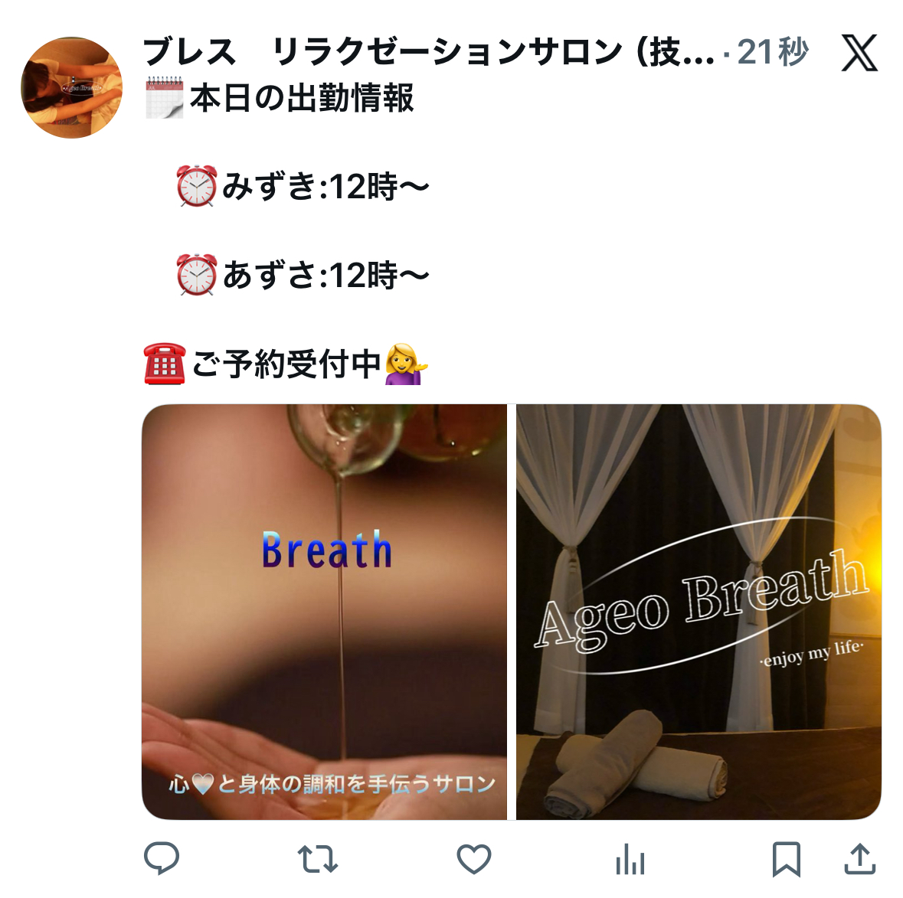Bookmark this post
This screenshot has width=903, height=898.
pyautogui.click(x=786, y=859)
